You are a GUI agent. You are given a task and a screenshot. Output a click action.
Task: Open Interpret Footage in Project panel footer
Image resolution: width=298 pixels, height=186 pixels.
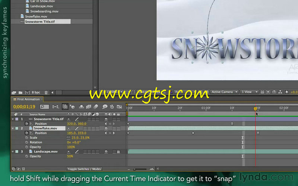14,93
